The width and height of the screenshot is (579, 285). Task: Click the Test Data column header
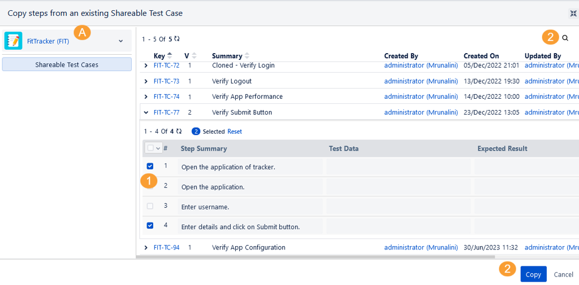coord(344,148)
